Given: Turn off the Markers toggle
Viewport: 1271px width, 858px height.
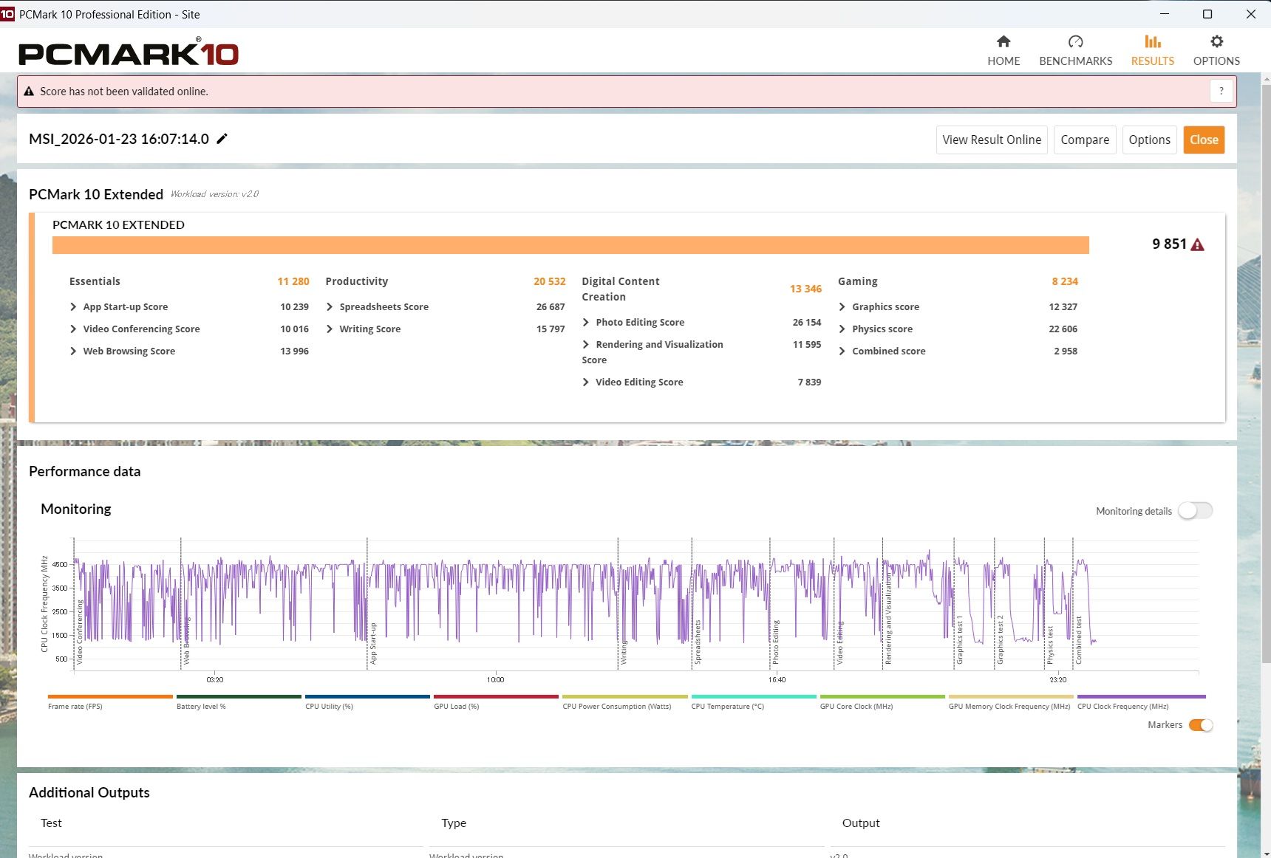Looking at the screenshot, I should pyautogui.click(x=1200, y=725).
